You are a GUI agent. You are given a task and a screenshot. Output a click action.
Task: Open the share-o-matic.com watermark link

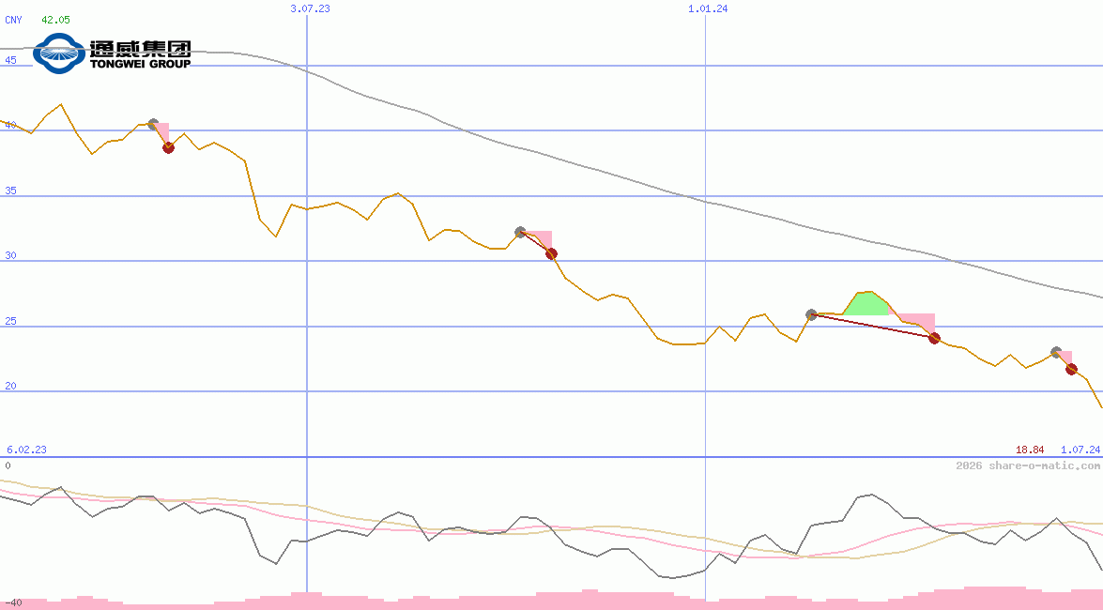(1028, 465)
